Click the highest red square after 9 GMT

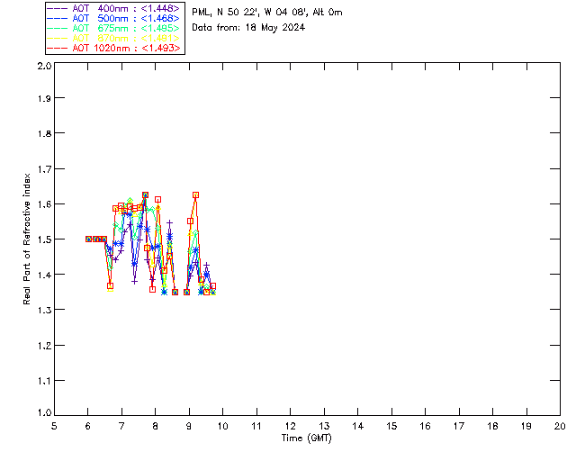(195, 194)
